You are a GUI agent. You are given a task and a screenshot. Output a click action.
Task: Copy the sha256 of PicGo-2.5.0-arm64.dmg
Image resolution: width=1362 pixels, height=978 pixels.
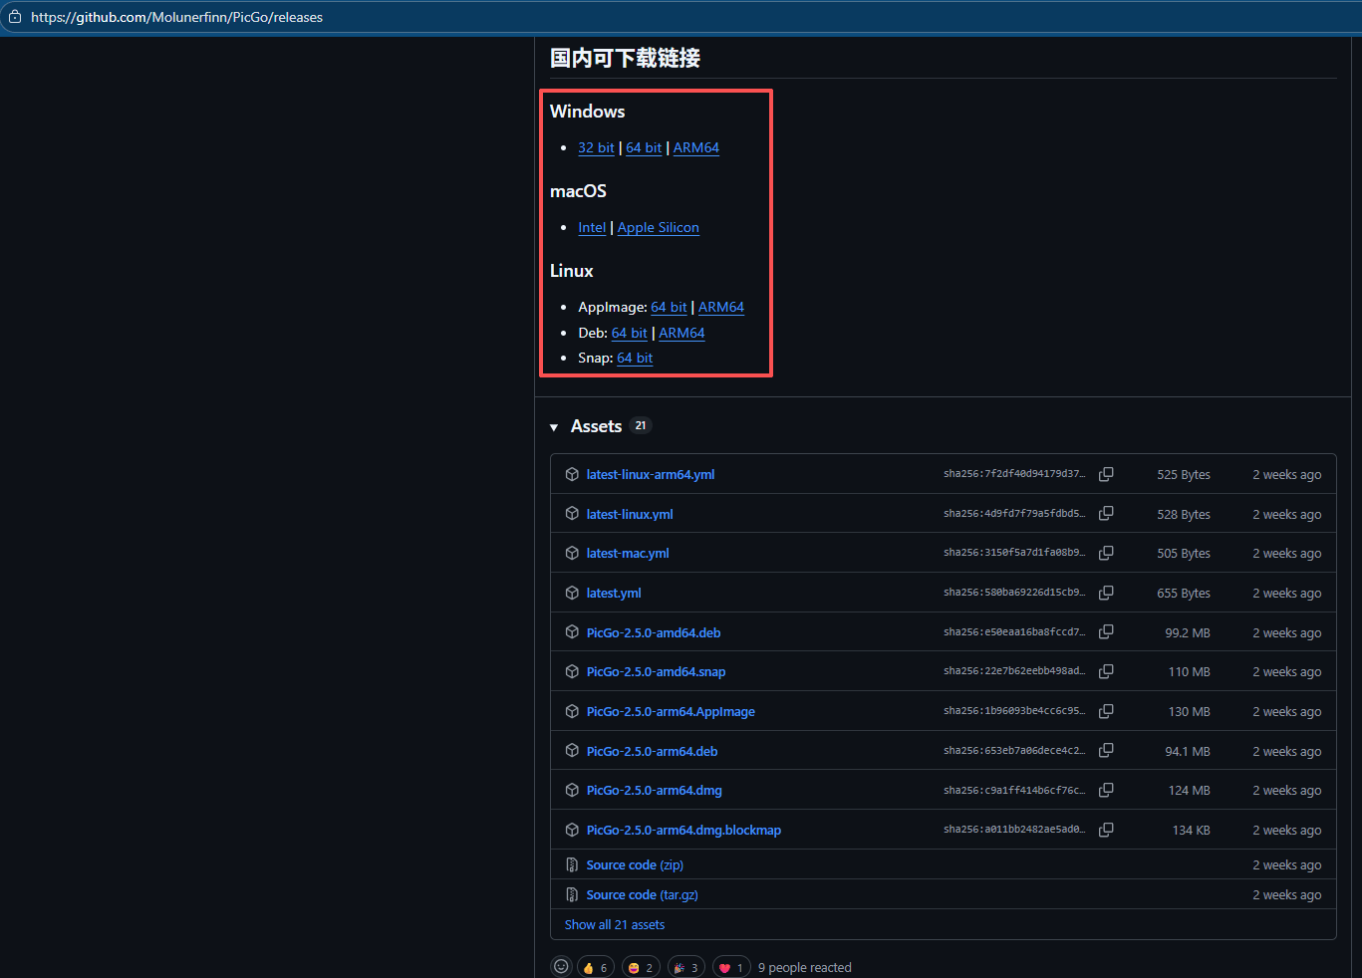[1106, 790]
